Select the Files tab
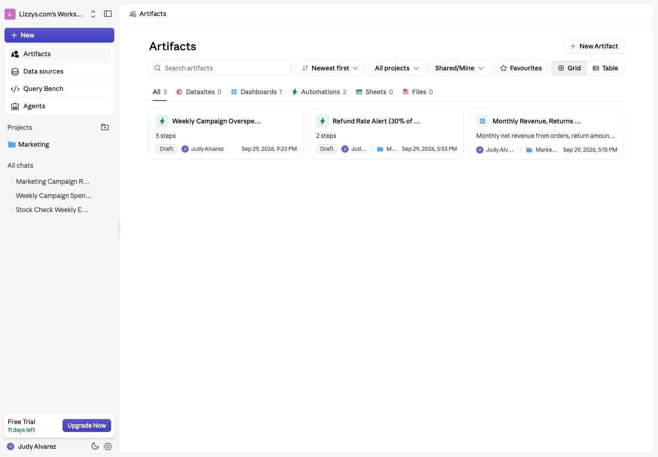This screenshot has height=457, width=658. (418, 92)
